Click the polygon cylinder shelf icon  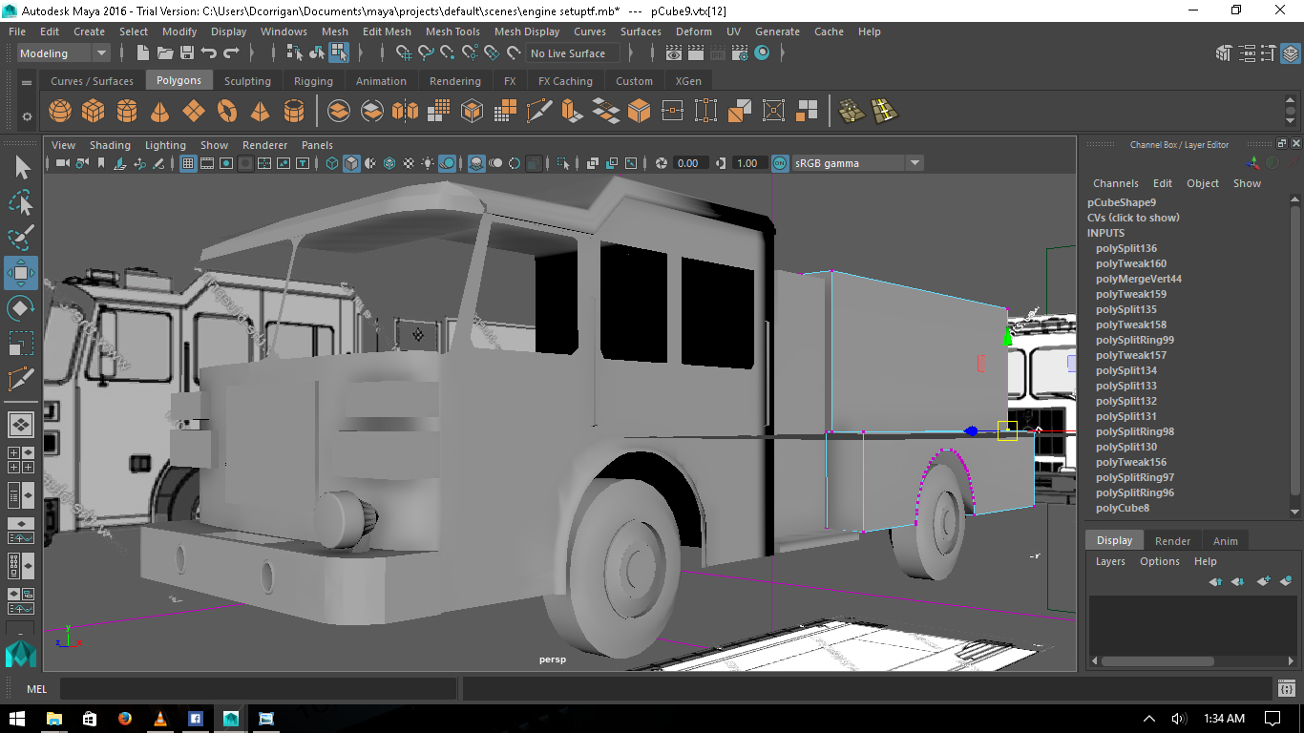point(127,112)
